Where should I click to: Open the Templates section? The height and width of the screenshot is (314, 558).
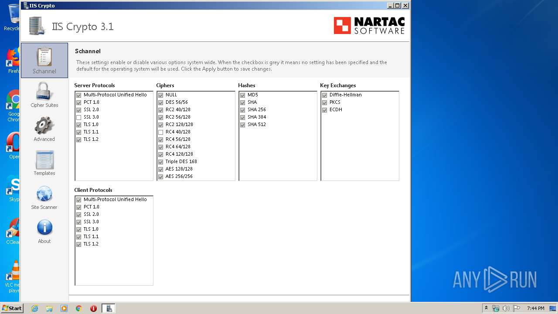coord(44,163)
